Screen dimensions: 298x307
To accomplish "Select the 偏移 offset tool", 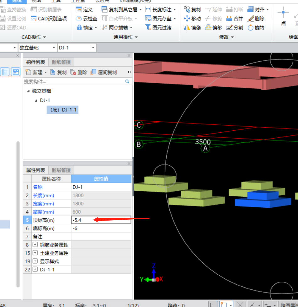I will click(213, 28).
